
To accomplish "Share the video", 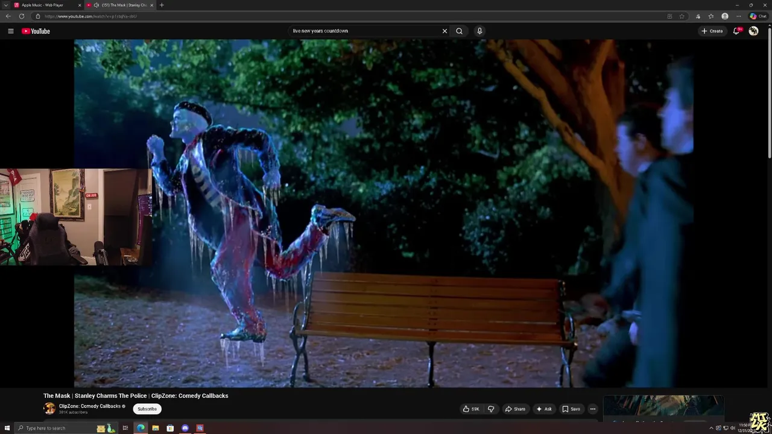I will point(515,409).
